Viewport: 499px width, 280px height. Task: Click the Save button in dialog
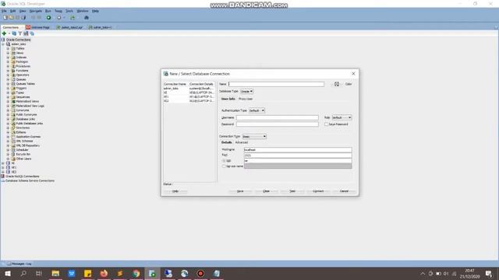point(240,191)
